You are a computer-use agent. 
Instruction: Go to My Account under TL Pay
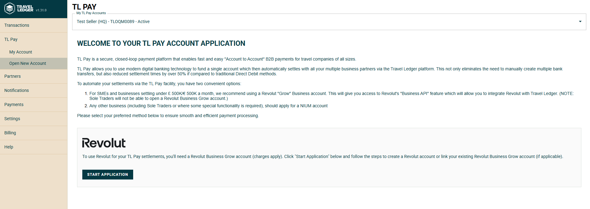[21, 52]
